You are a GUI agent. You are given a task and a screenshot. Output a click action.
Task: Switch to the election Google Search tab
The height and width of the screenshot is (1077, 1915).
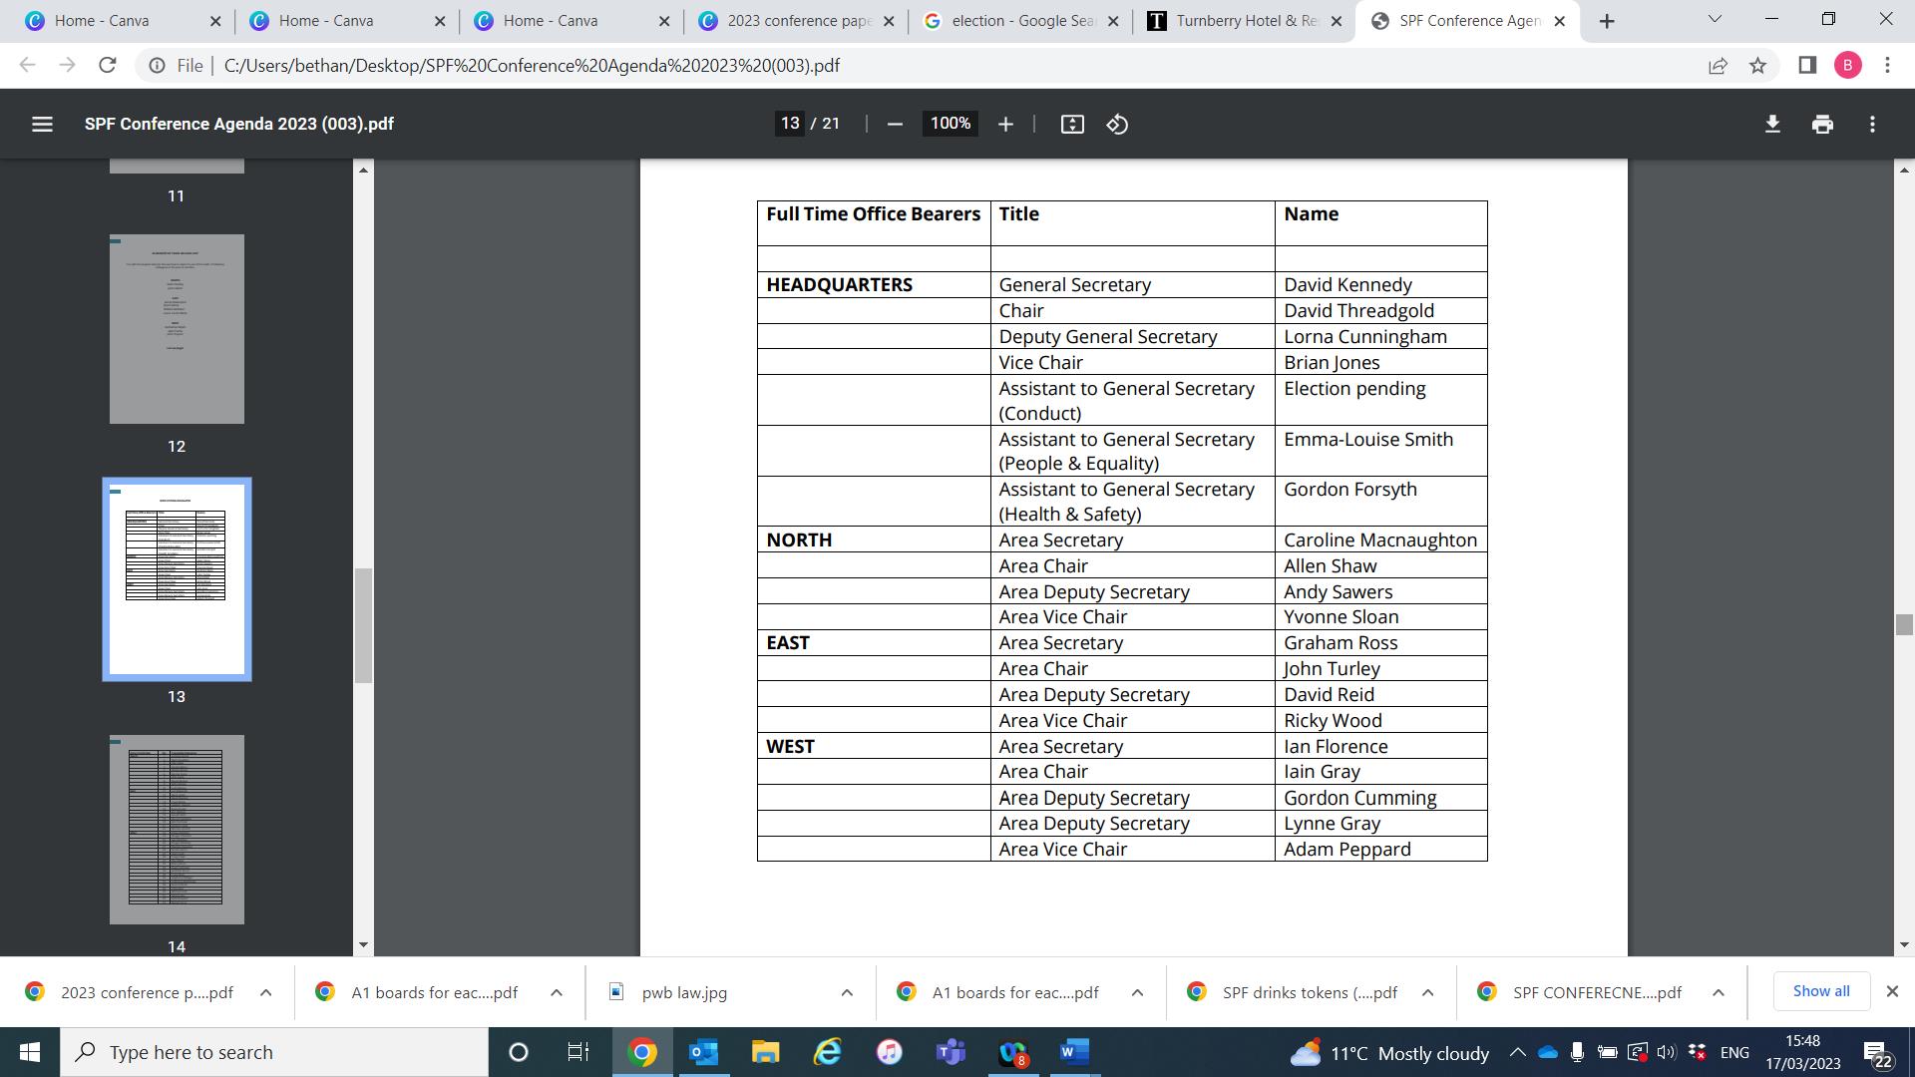(1019, 21)
